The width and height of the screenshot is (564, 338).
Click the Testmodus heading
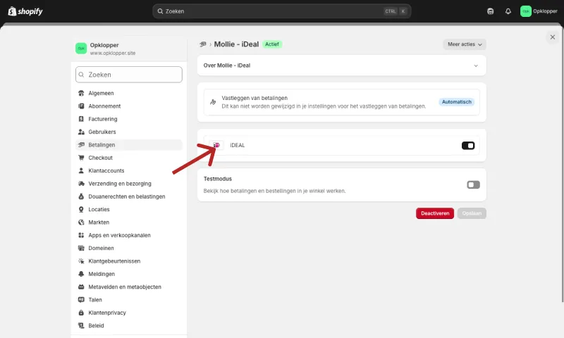pyautogui.click(x=218, y=179)
